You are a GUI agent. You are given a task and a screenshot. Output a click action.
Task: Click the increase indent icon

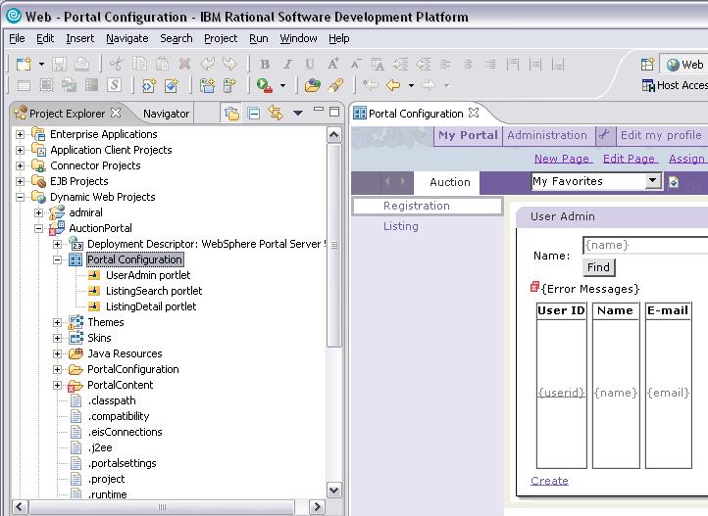point(400,65)
